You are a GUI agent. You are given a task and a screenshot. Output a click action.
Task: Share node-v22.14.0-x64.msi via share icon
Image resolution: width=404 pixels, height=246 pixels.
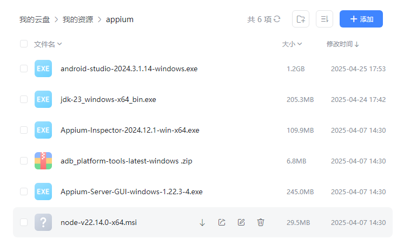point(222,222)
